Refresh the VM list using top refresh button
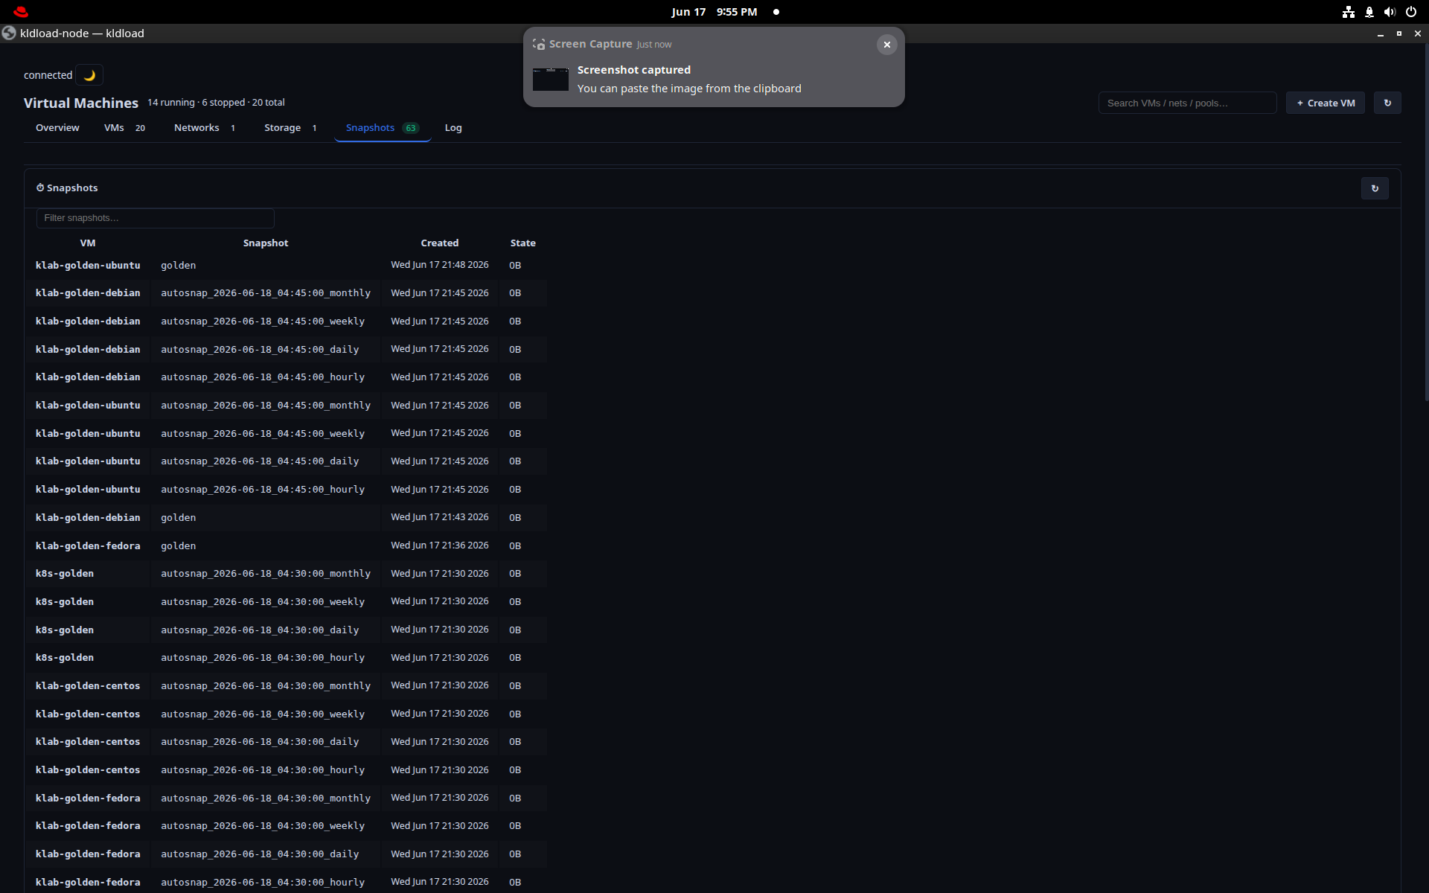Screen dimensions: 1429x893 click(x=1387, y=103)
